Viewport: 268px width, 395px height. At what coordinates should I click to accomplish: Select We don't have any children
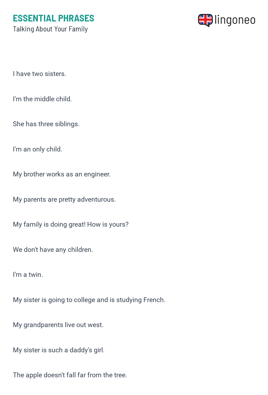pos(53,250)
